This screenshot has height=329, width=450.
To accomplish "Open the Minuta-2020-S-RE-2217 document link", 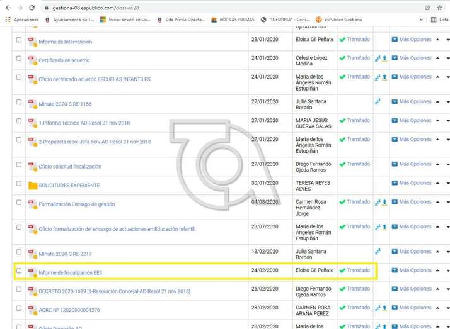I will coord(65,253).
